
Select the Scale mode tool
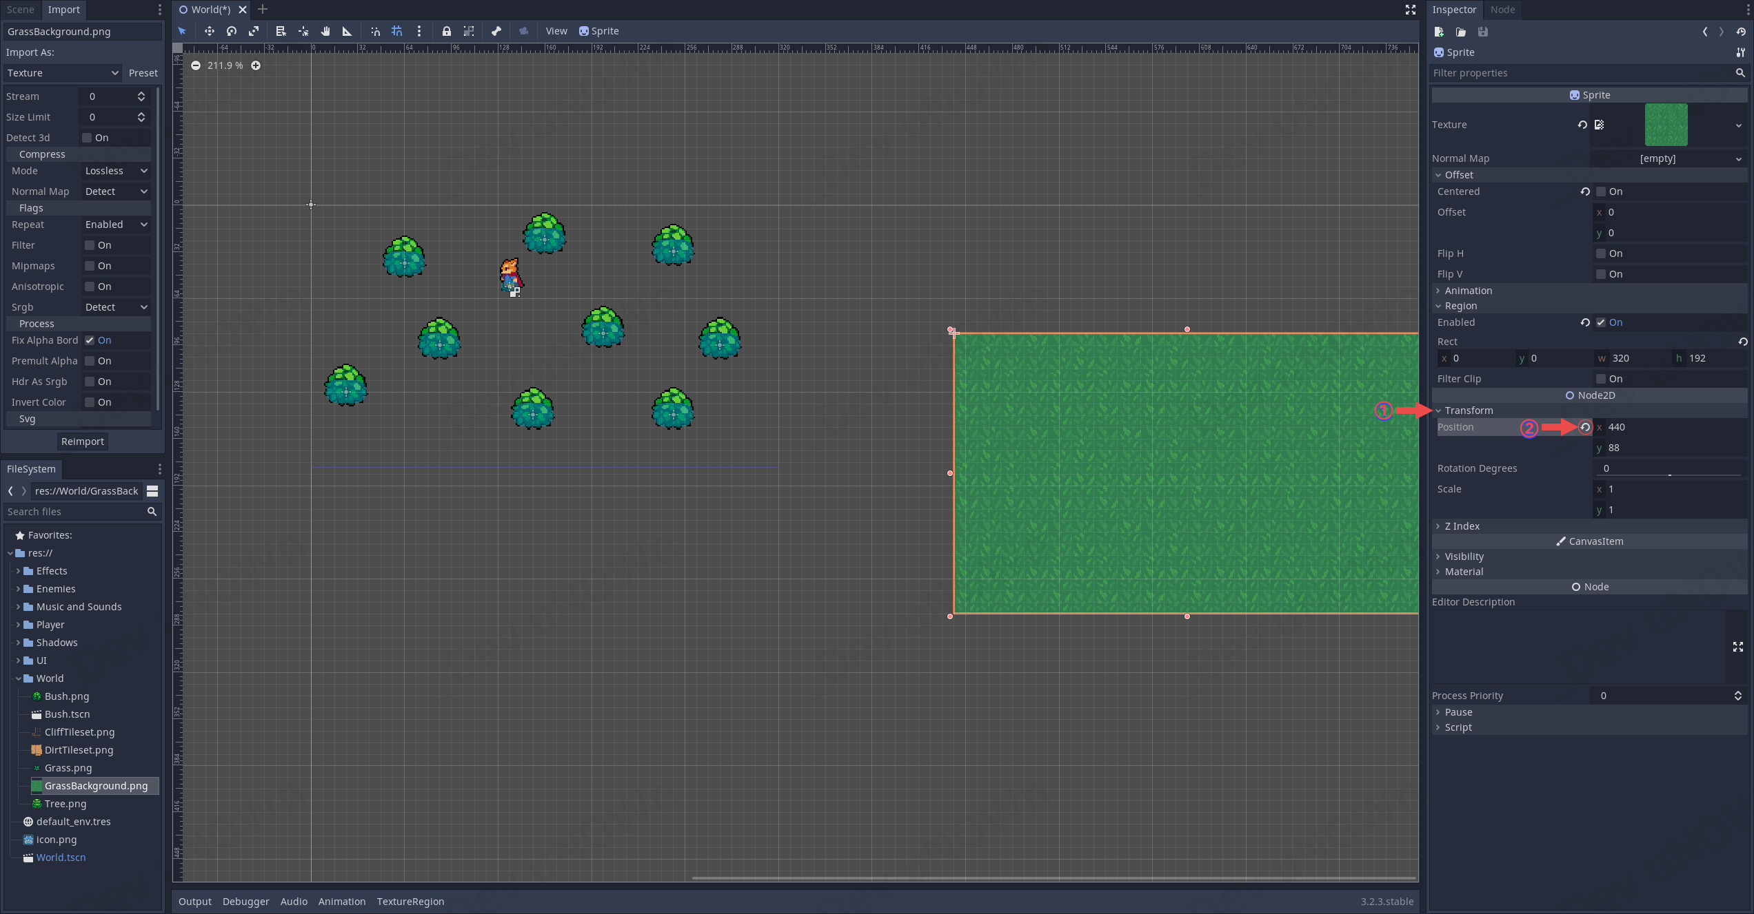[x=254, y=31]
